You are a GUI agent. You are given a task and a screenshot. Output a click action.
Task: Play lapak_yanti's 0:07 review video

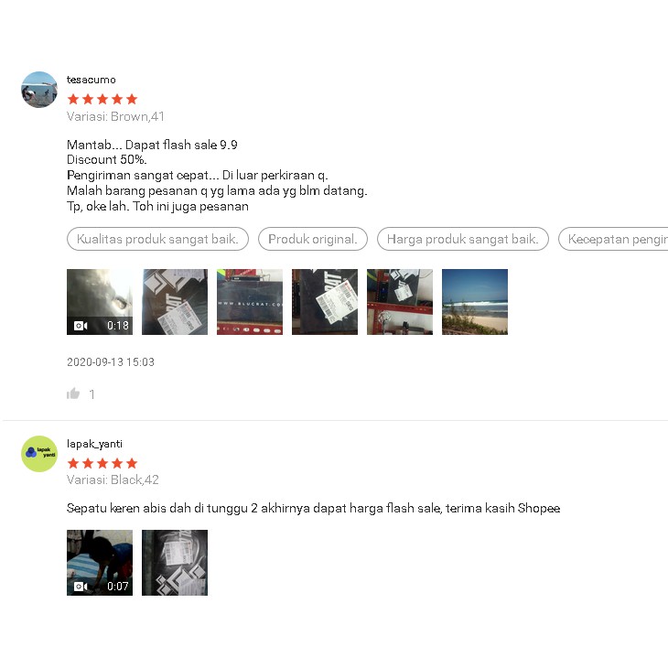pos(100,563)
